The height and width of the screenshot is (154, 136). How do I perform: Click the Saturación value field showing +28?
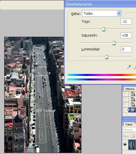pyautogui.click(x=126, y=35)
